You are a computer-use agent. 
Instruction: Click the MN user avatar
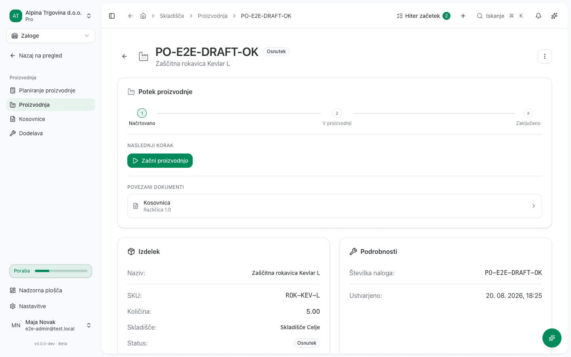pyautogui.click(x=16, y=325)
